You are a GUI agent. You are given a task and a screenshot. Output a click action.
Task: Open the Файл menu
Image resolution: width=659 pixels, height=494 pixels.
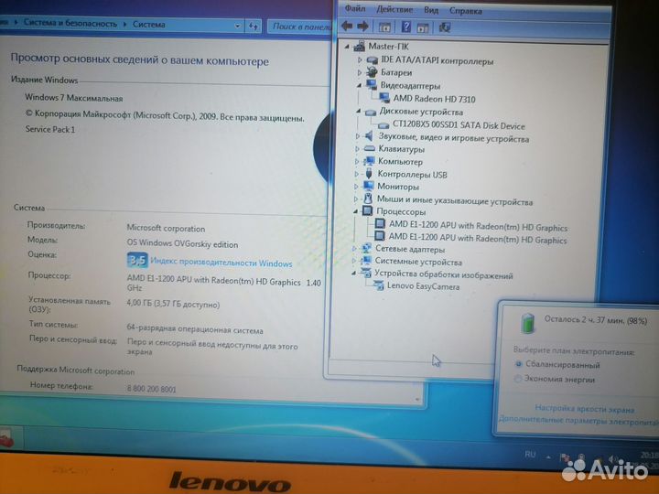click(355, 8)
